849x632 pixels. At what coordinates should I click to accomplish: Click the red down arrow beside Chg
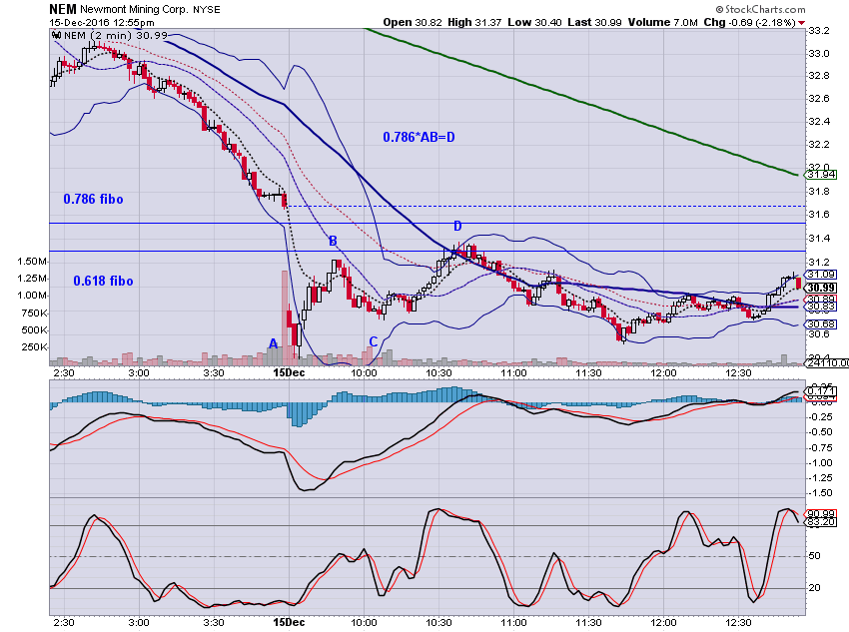pyautogui.click(x=801, y=23)
